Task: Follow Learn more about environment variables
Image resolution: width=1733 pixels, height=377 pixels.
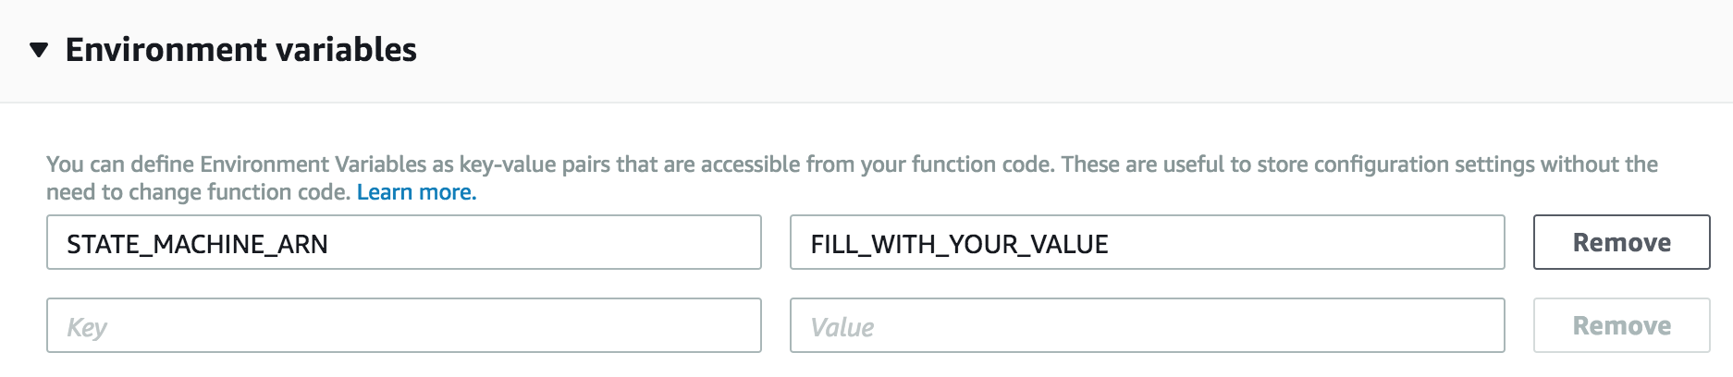Action: click(x=416, y=192)
